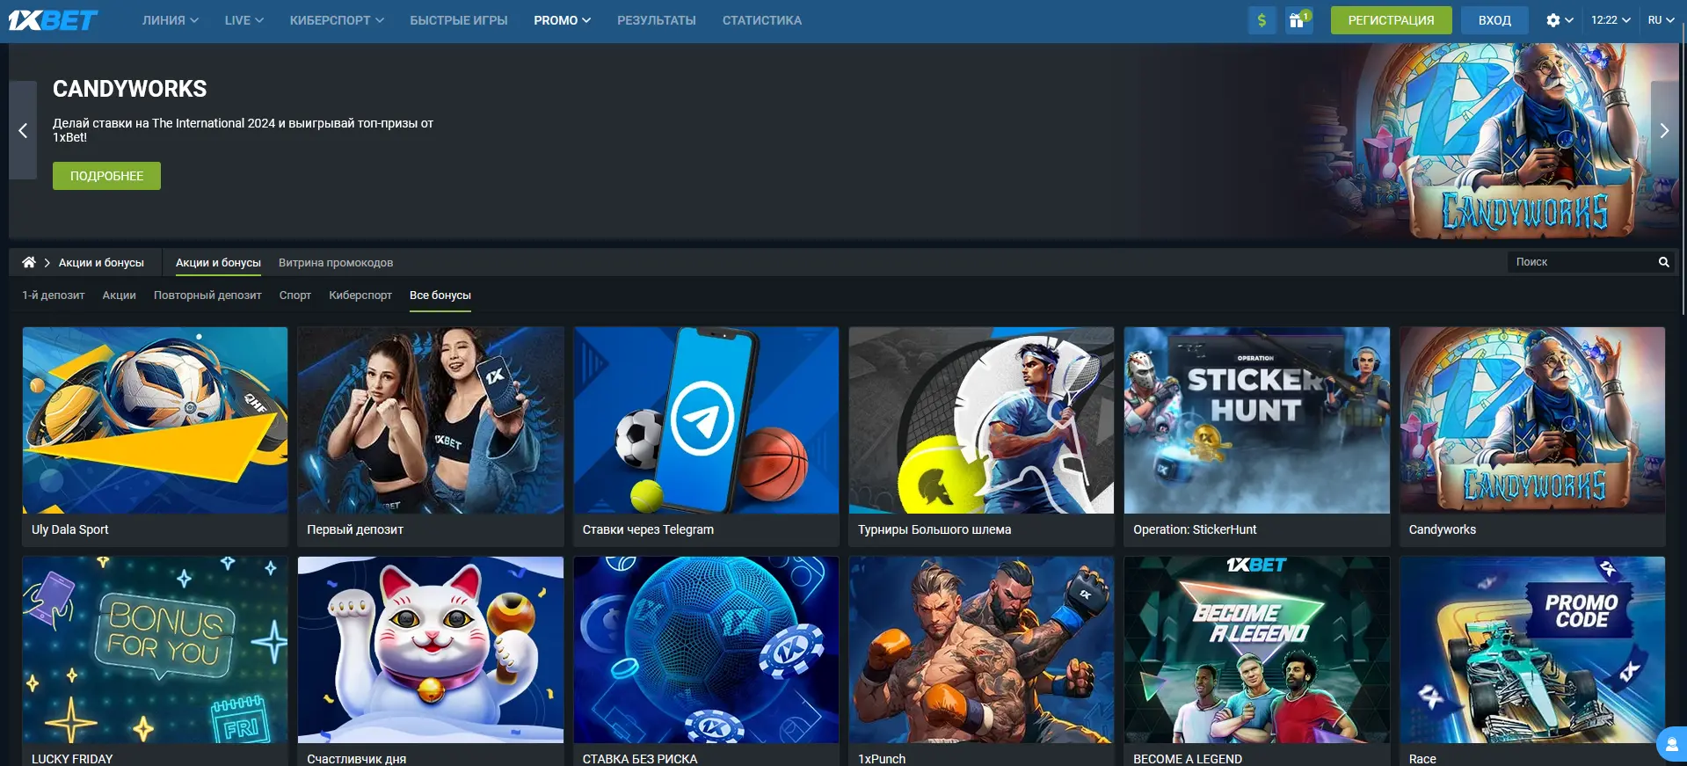Click the ПОДРОБНЕЕ banner button
The image size is (1687, 766).
pyautogui.click(x=106, y=176)
